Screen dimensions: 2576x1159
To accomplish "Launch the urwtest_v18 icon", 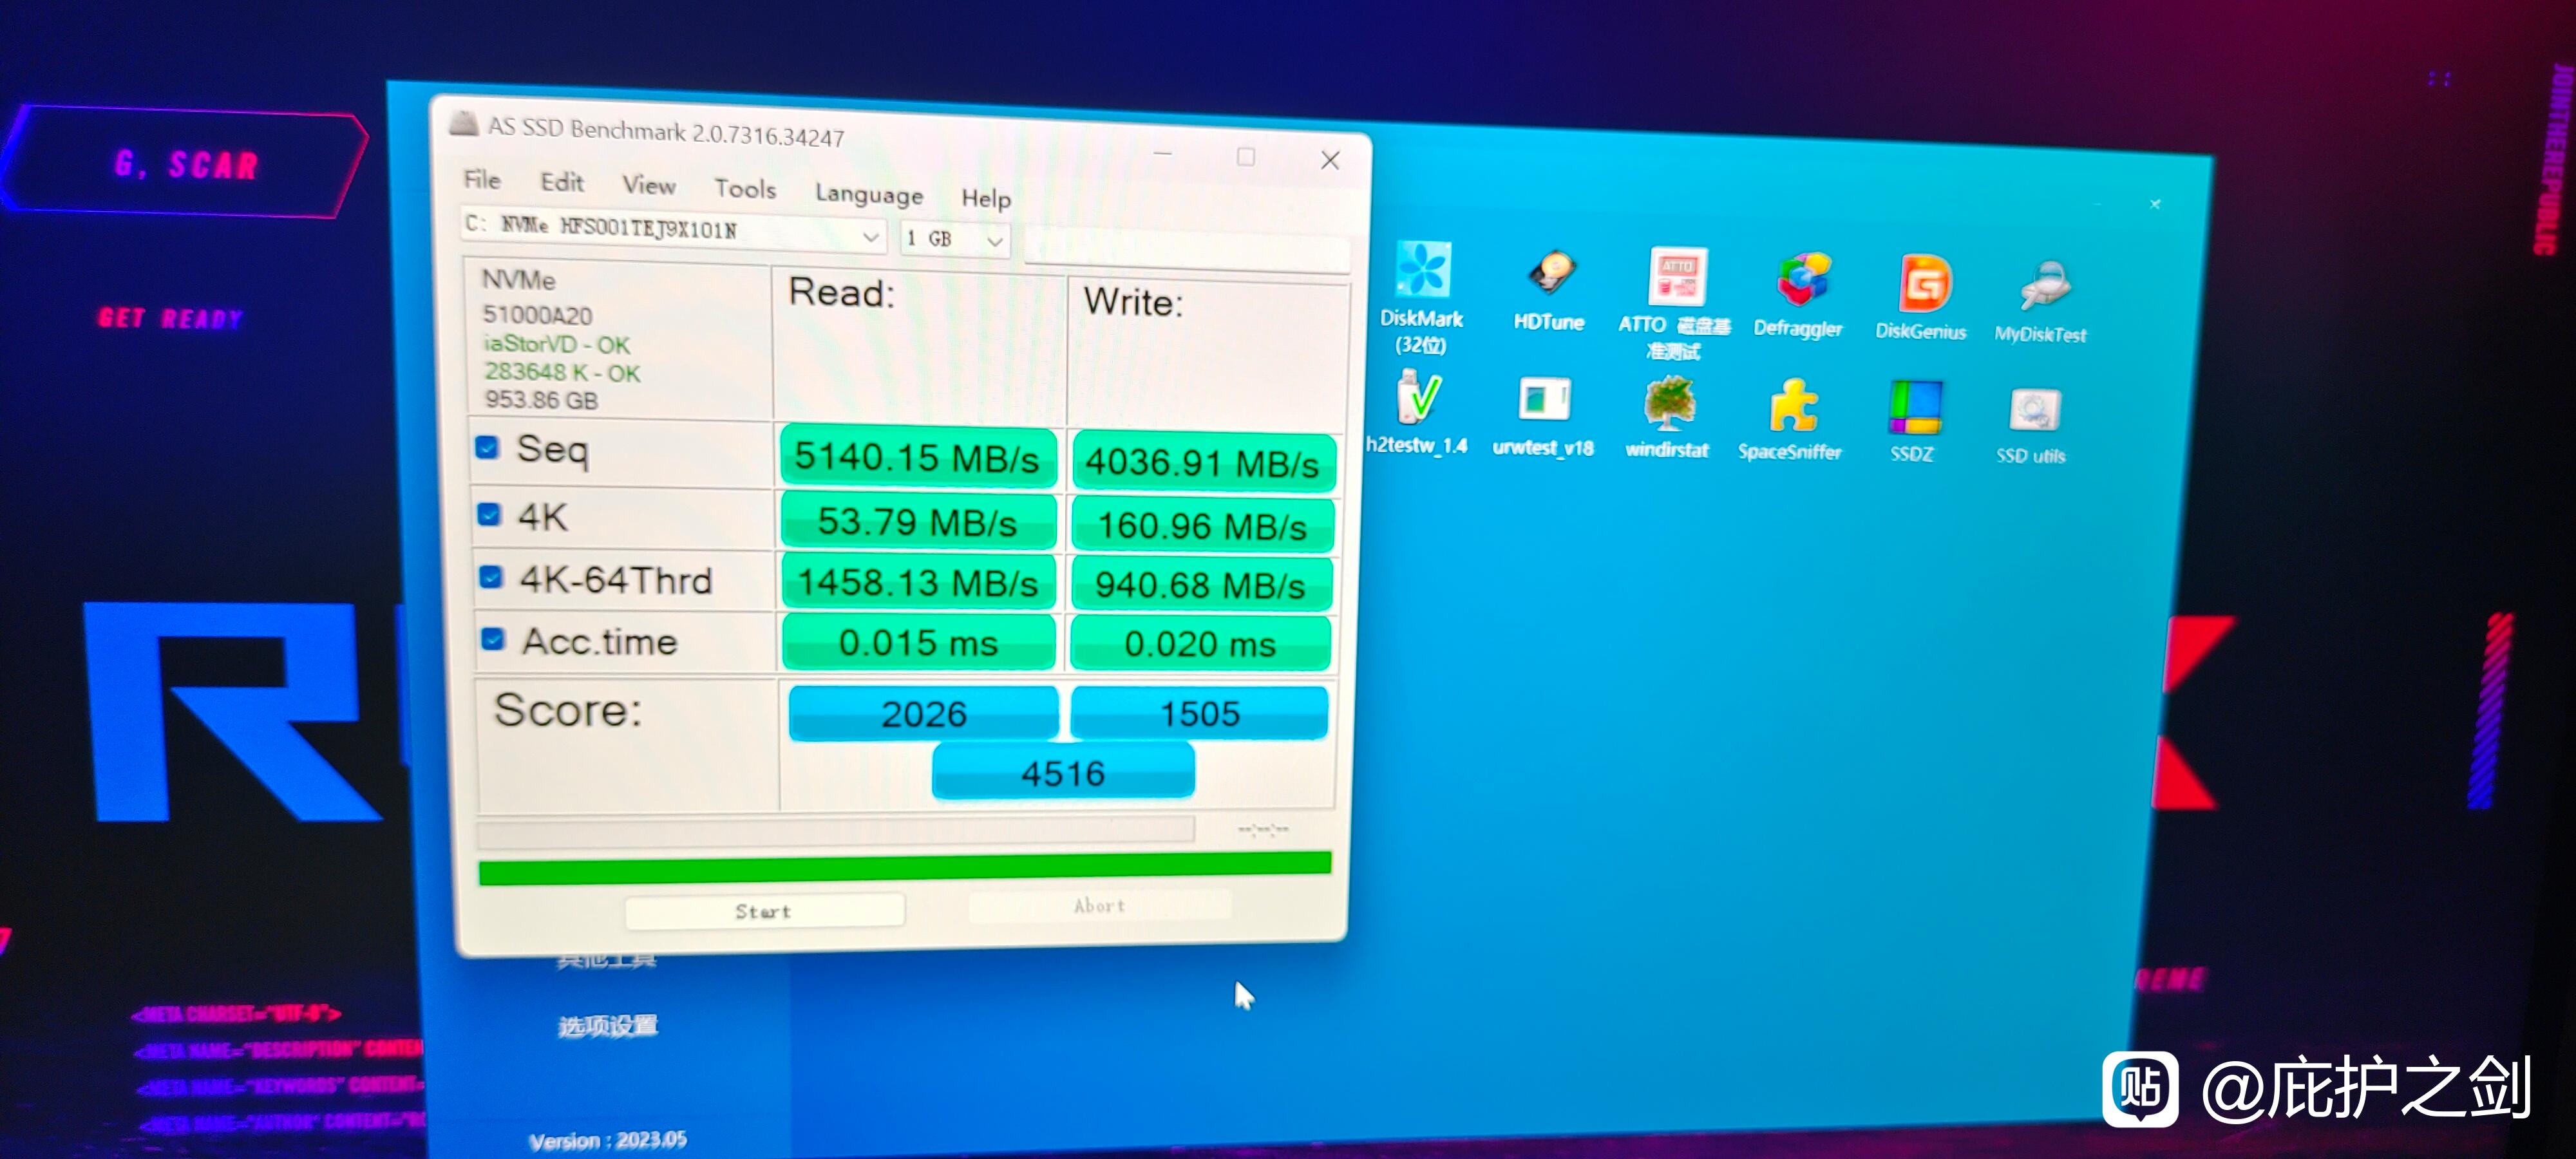I will pos(1544,400).
